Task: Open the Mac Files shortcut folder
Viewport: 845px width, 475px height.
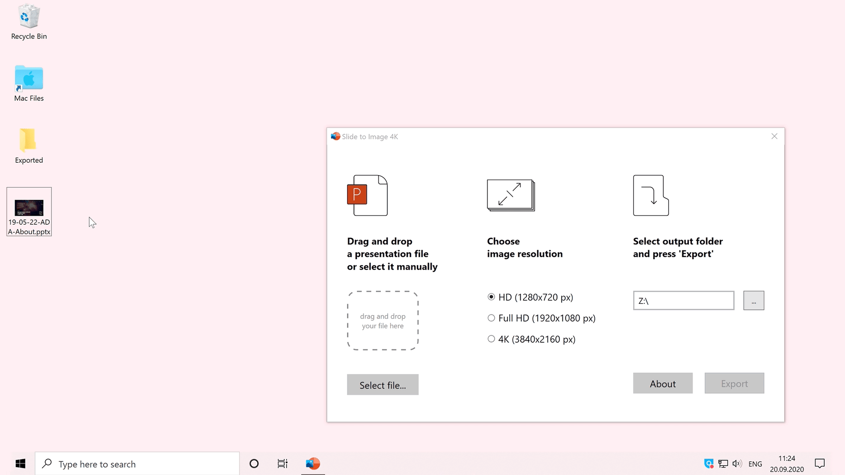Action: [29, 79]
